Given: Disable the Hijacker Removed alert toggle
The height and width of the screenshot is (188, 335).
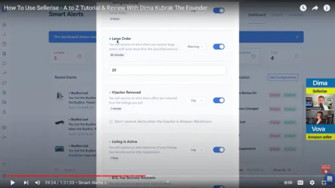Looking at the screenshot, I should (x=219, y=100).
